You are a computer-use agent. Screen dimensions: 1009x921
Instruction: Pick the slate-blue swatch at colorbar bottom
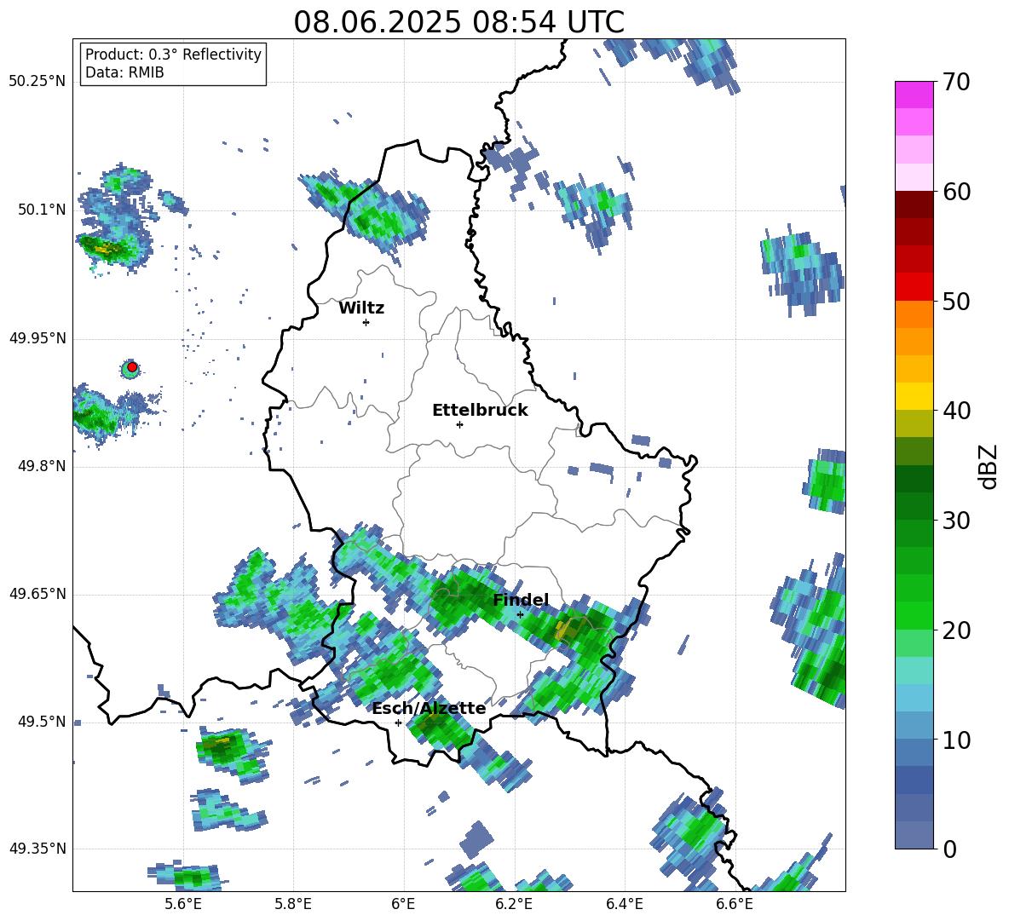tap(914, 835)
